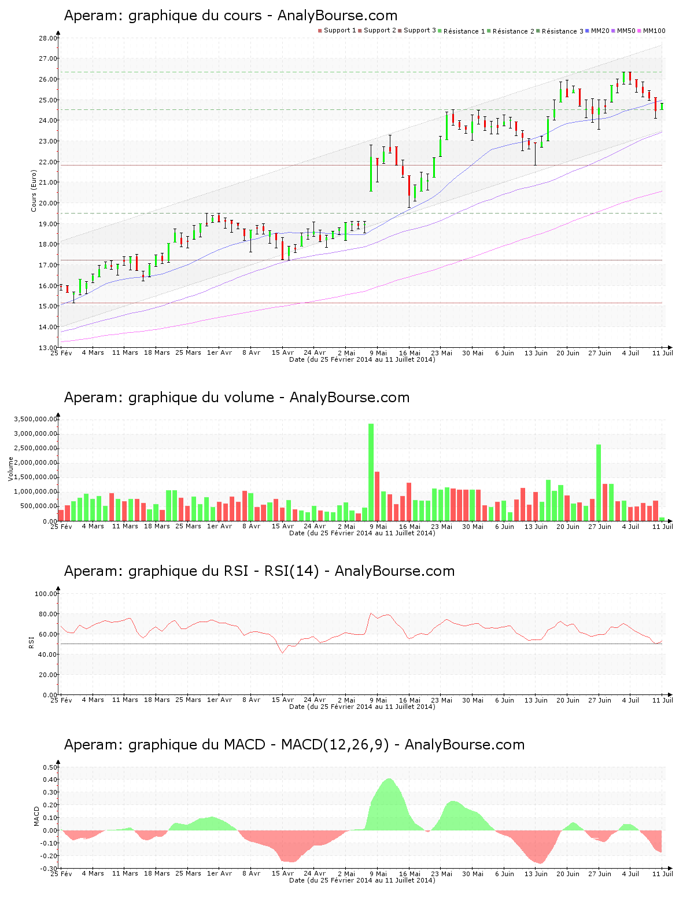694x897 pixels.
Task: Click the '9 Mai' date label on price chart
Action: pos(378,352)
